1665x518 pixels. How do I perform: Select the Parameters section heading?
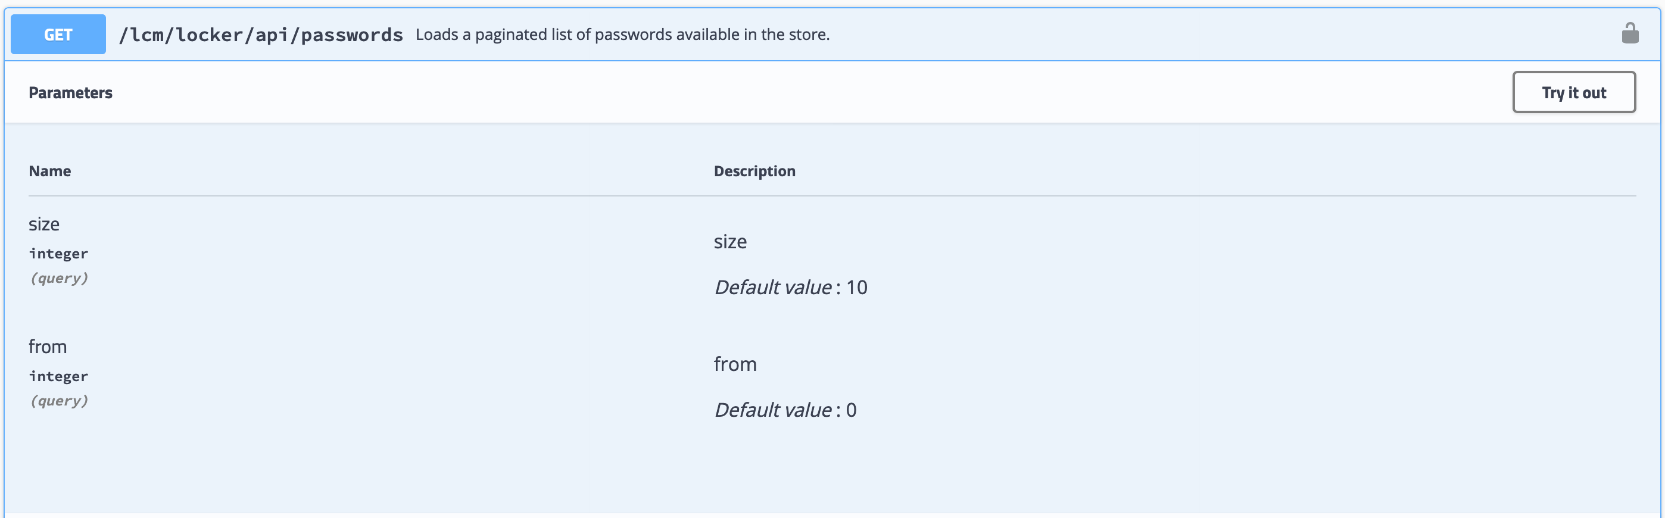(x=70, y=93)
